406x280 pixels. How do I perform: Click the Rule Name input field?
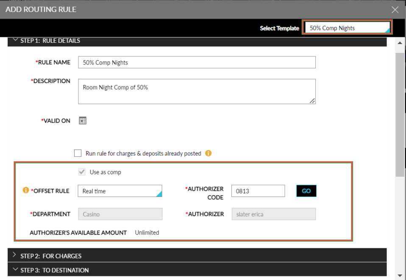pos(197,62)
